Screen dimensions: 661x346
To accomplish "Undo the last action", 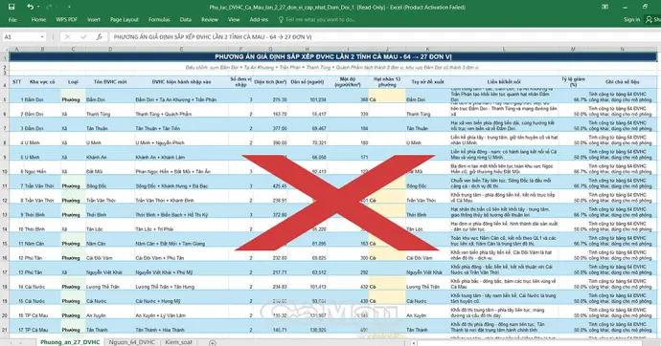I will (x=30, y=7).
